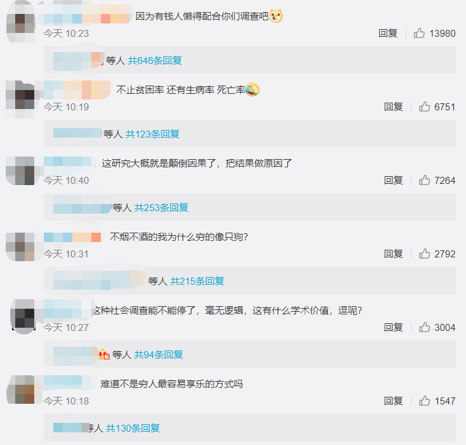466x445 pixels.
Task: Open avatar of the 10:18 commenter
Action: [20, 389]
